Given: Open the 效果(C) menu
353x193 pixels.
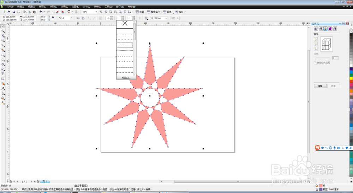Looking at the screenshot, I should [x=64, y=6].
